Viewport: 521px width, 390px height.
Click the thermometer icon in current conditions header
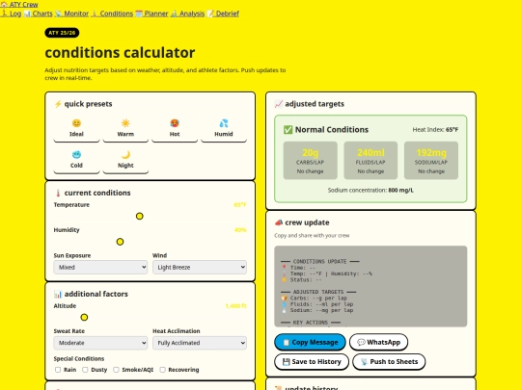(x=58, y=193)
